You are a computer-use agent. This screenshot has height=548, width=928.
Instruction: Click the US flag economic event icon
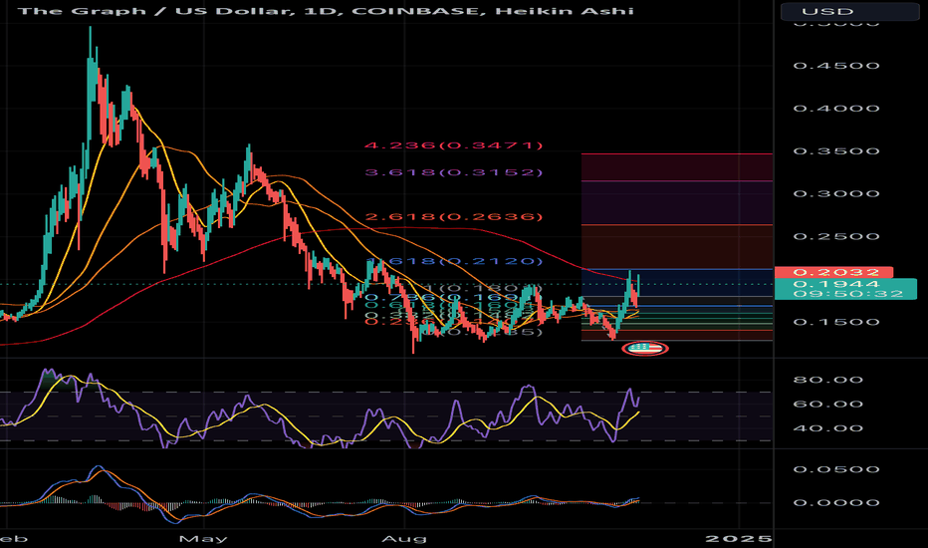(645, 349)
